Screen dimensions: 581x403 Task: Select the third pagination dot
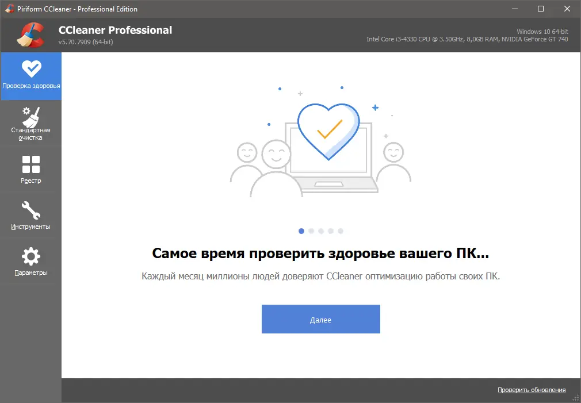[x=321, y=231]
